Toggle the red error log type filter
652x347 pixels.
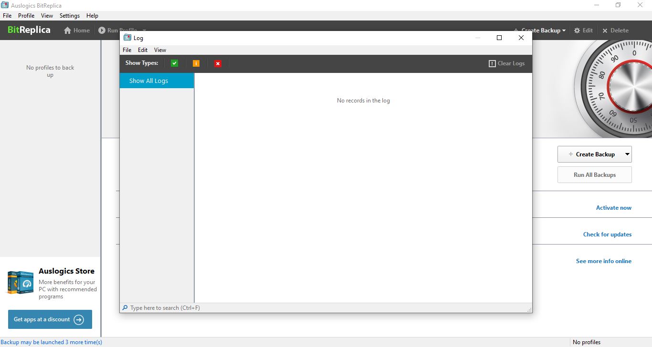click(x=218, y=63)
